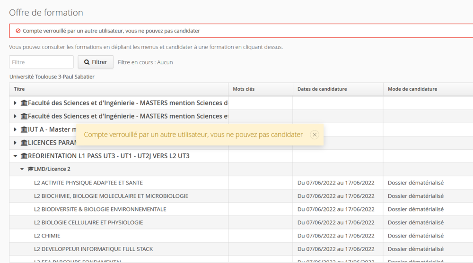
Task: Collapse the LMD/Licence 2 subsection
Action: point(22,169)
